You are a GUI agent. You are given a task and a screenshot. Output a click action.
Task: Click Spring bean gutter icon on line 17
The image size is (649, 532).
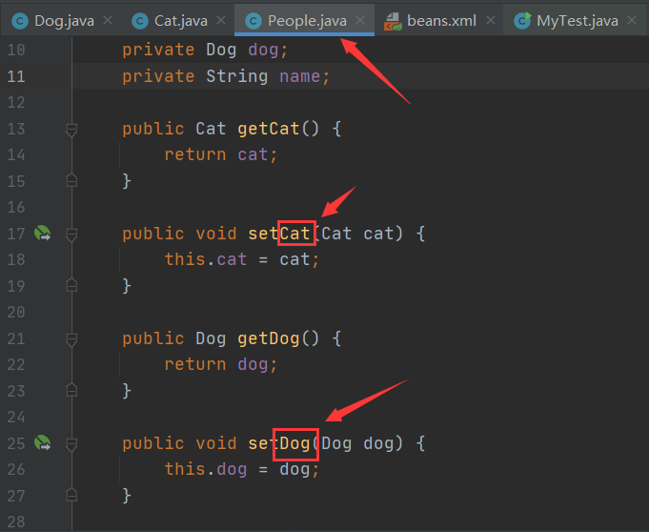(43, 233)
